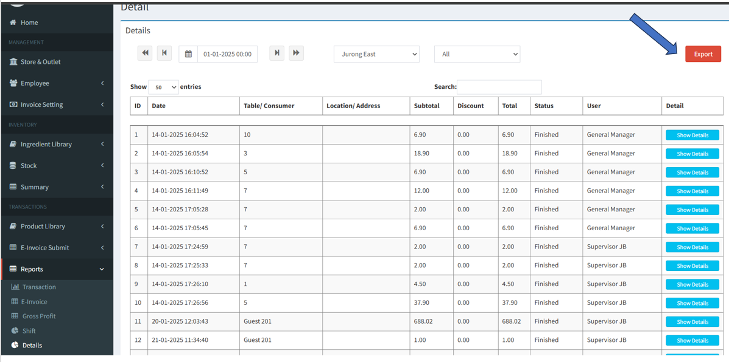Click the E-Invoice table icon under Reports

click(x=15, y=302)
